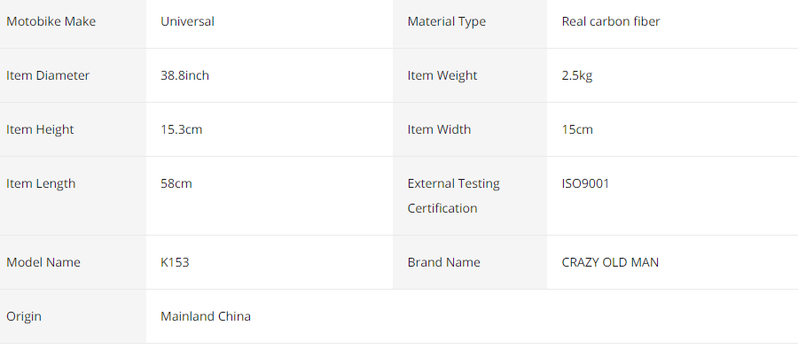Select the K153 model value

(x=175, y=262)
